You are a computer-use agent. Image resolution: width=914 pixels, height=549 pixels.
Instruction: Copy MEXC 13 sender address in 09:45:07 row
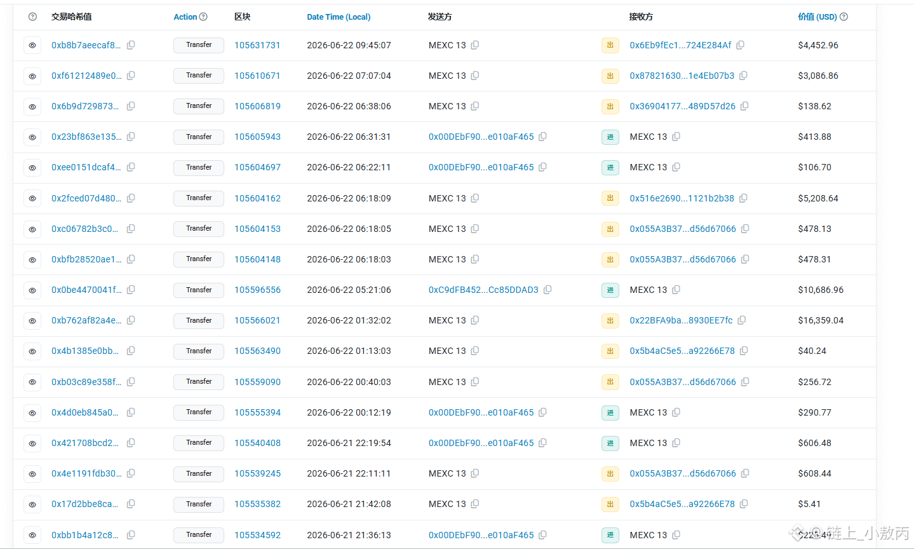tap(475, 45)
